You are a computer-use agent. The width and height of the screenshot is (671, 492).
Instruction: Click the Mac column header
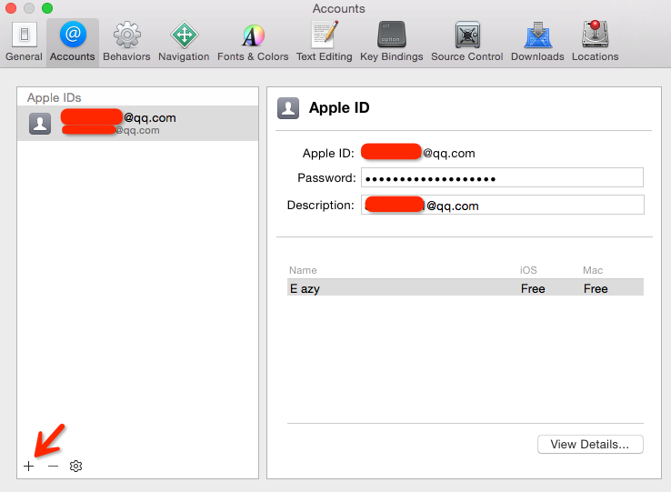pos(593,270)
